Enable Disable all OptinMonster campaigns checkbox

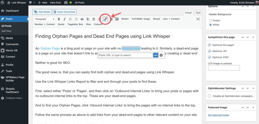[209, 96]
